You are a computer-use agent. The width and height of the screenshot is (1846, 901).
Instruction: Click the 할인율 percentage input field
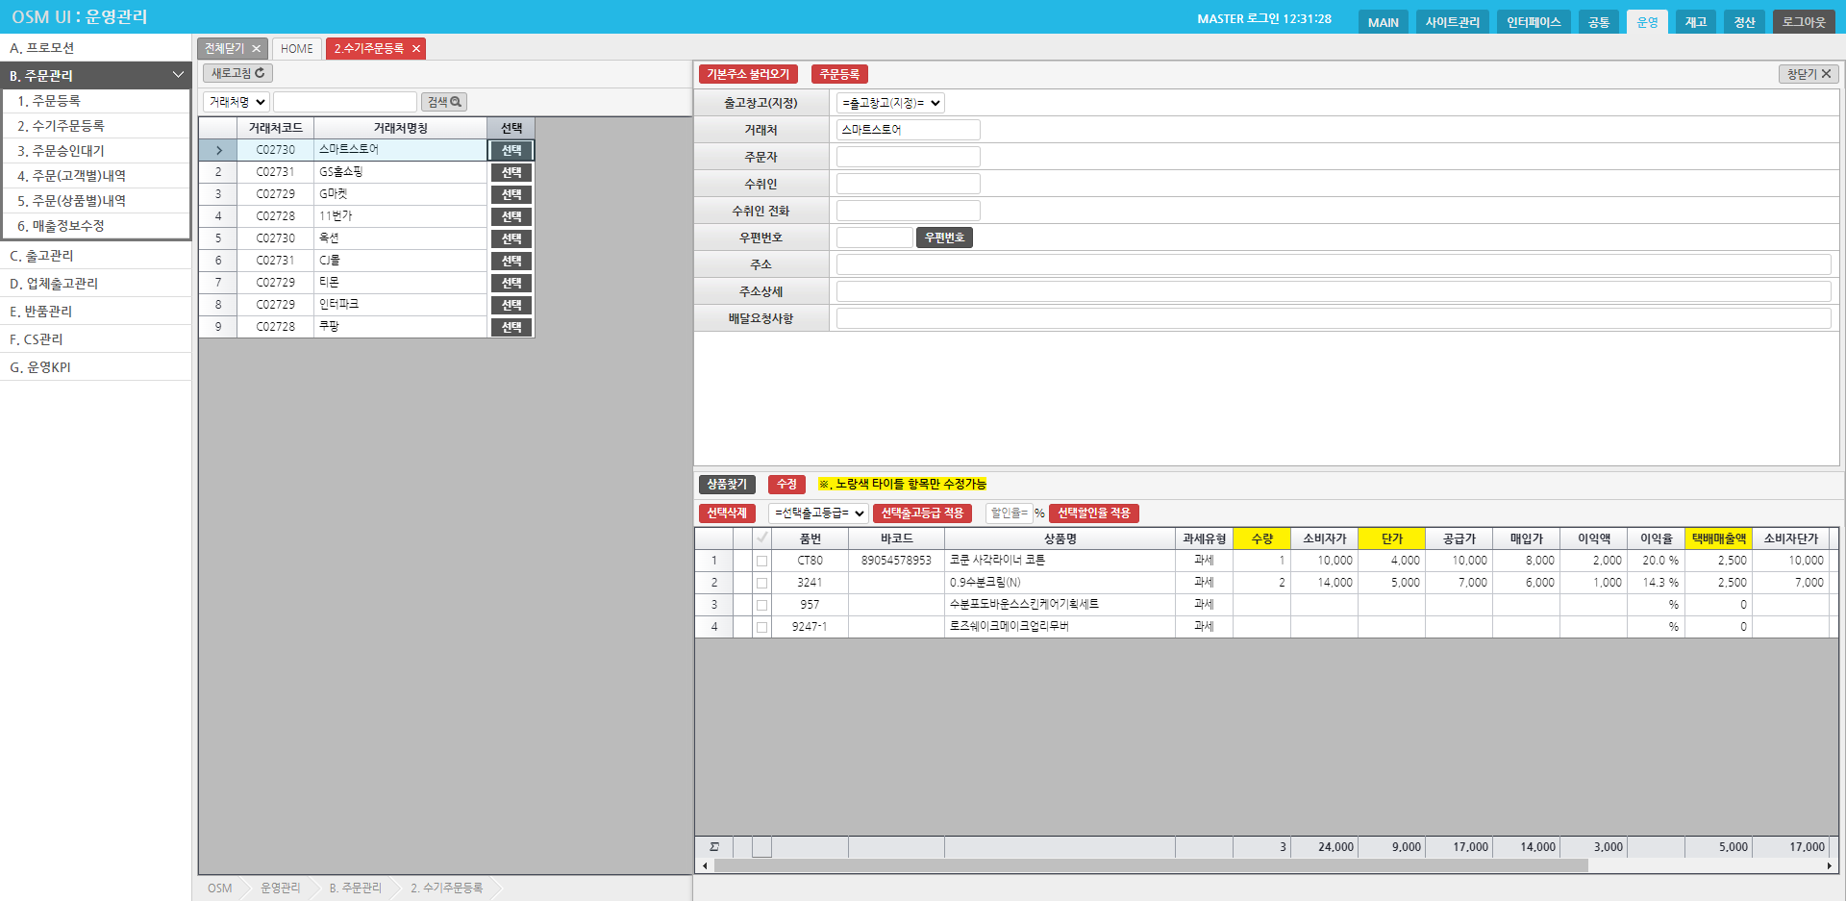click(x=1009, y=513)
